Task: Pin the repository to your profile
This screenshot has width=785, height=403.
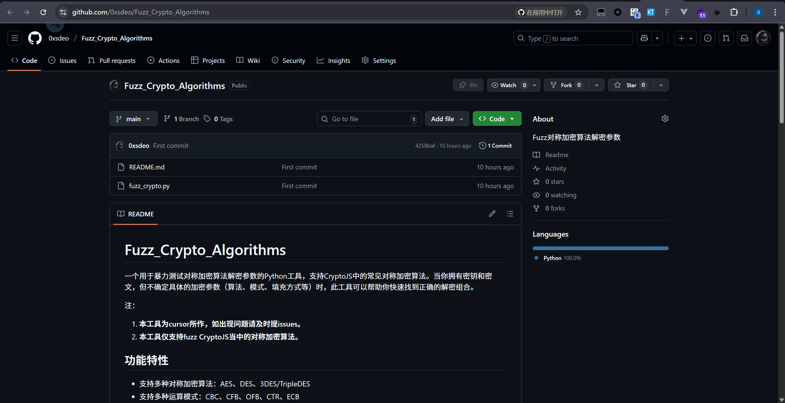Action: 468,85
